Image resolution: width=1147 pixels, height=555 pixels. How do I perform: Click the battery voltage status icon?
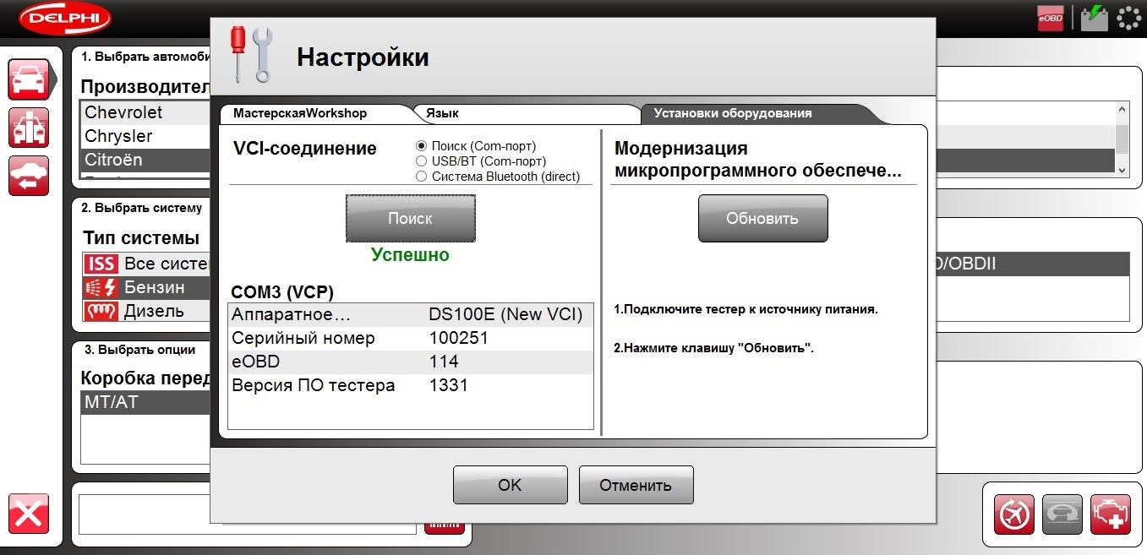tap(1095, 18)
